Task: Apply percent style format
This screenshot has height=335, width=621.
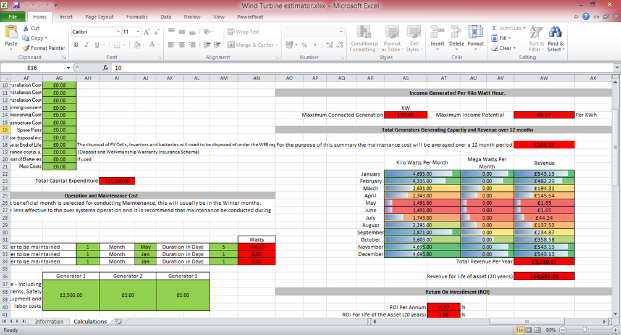Action: [304, 44]
